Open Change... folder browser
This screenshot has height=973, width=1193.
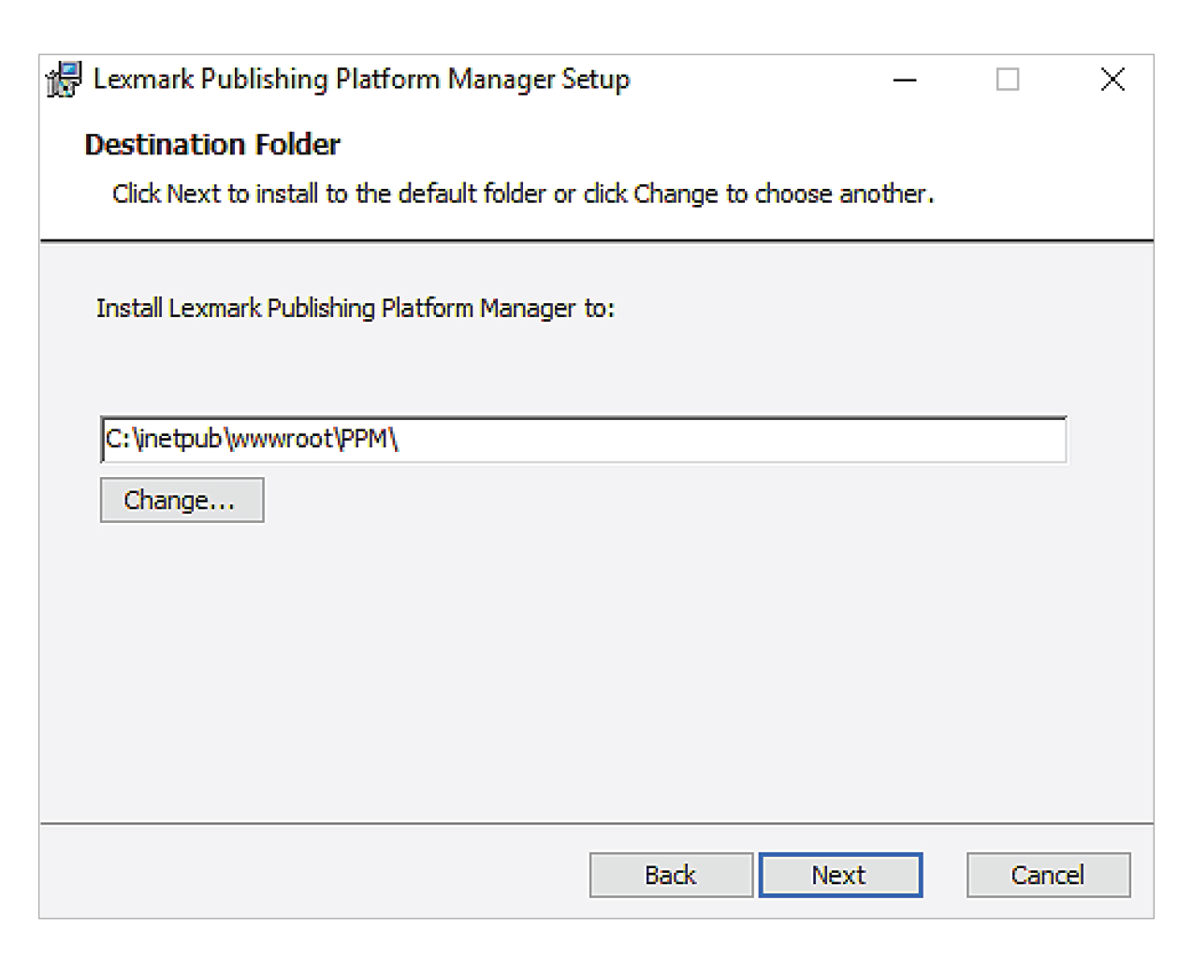pos(182,500)
